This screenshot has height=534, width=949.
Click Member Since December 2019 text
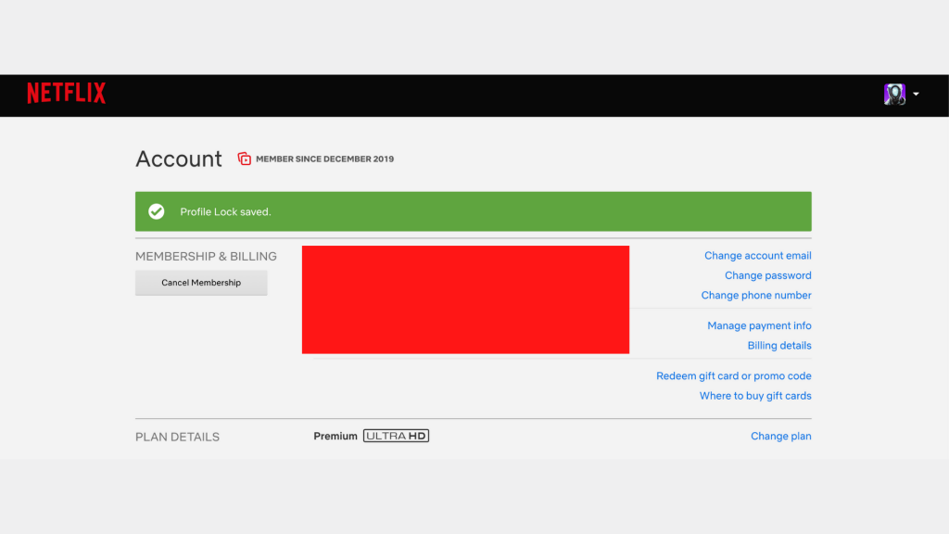[324, 159]
